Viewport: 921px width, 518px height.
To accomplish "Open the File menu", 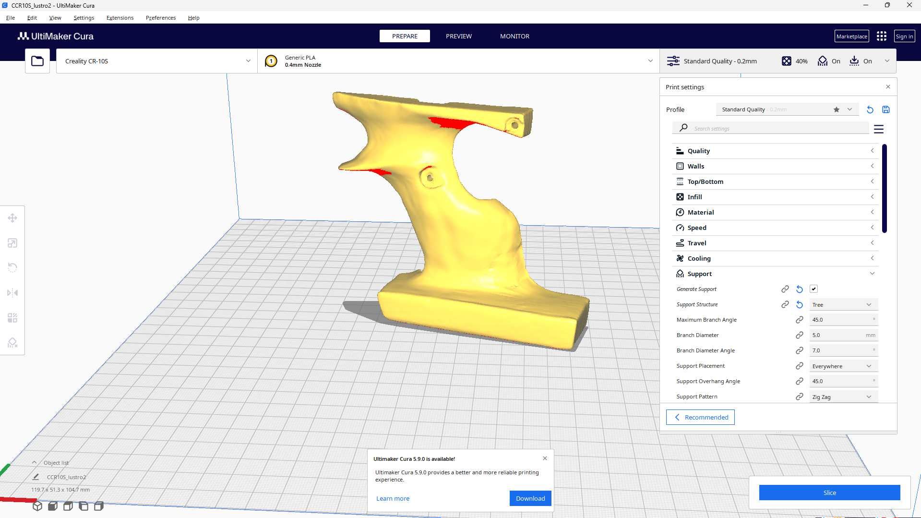I will [x=11, y=18].
